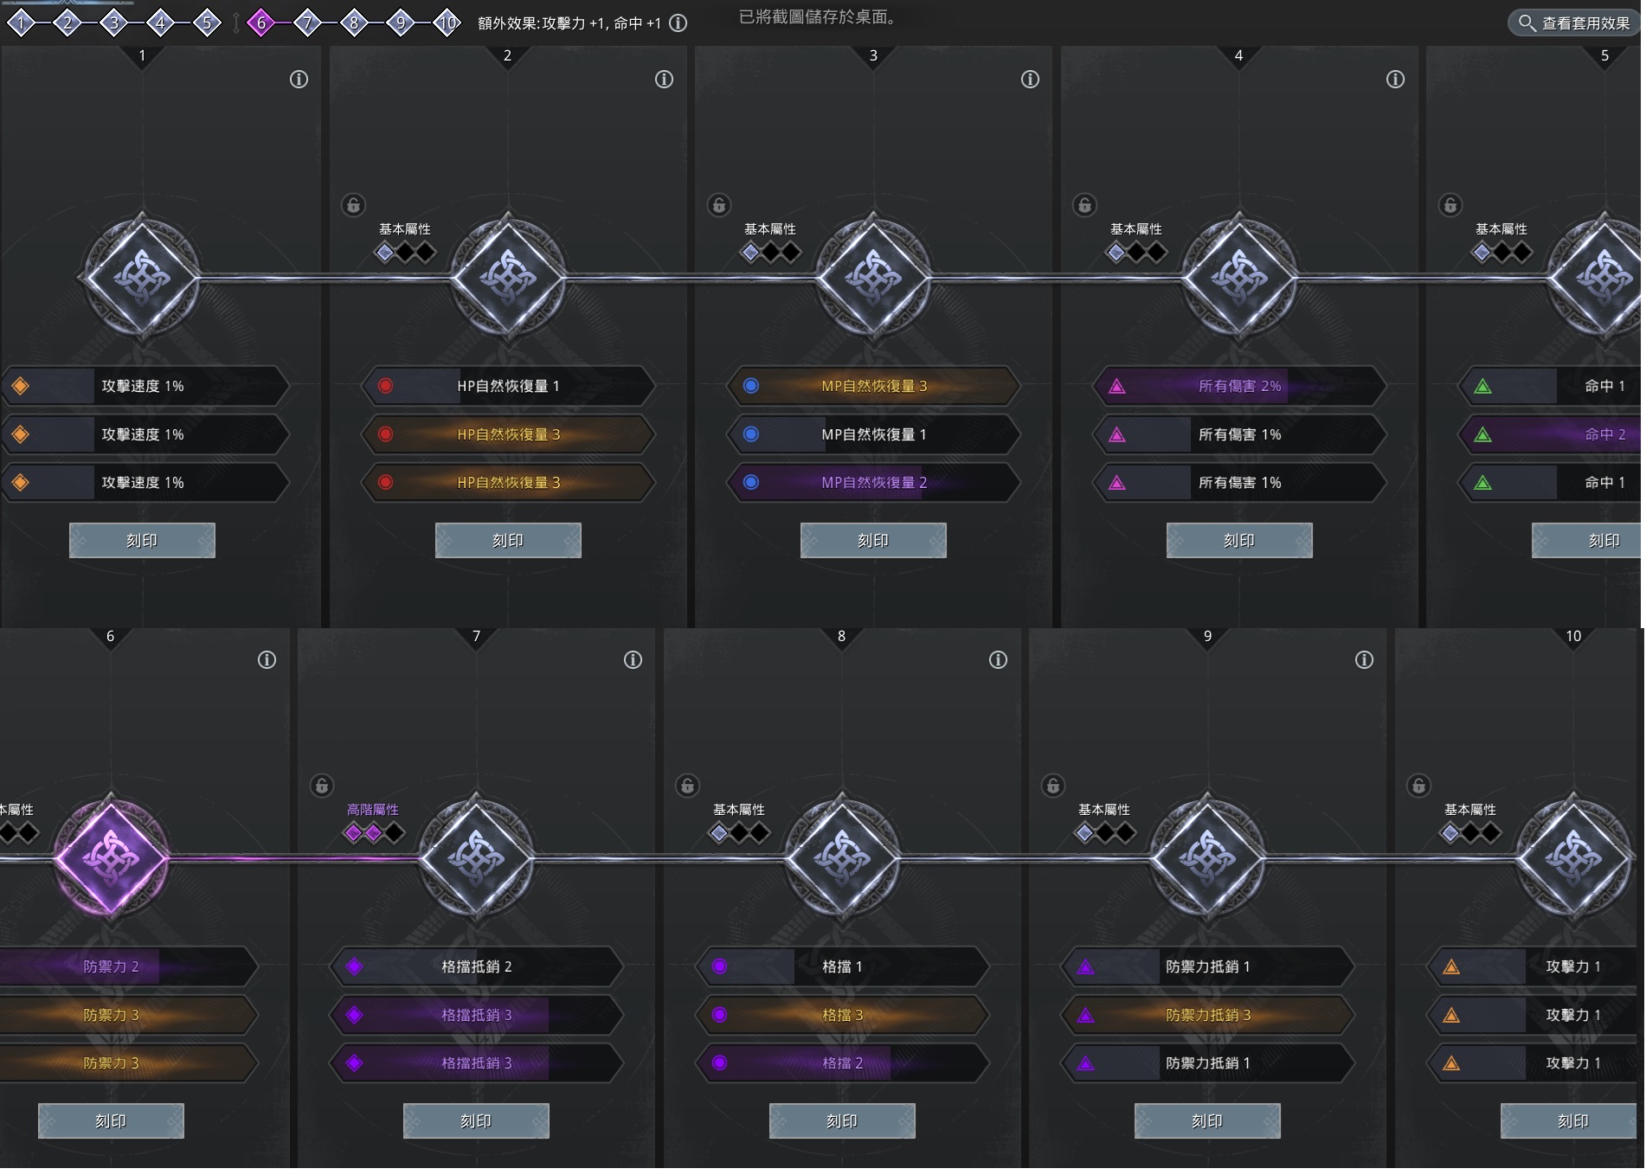Select the 所有傷害 2% purple attribute row
The width and height of the screenshot is (1646, 1175).
1239,387
